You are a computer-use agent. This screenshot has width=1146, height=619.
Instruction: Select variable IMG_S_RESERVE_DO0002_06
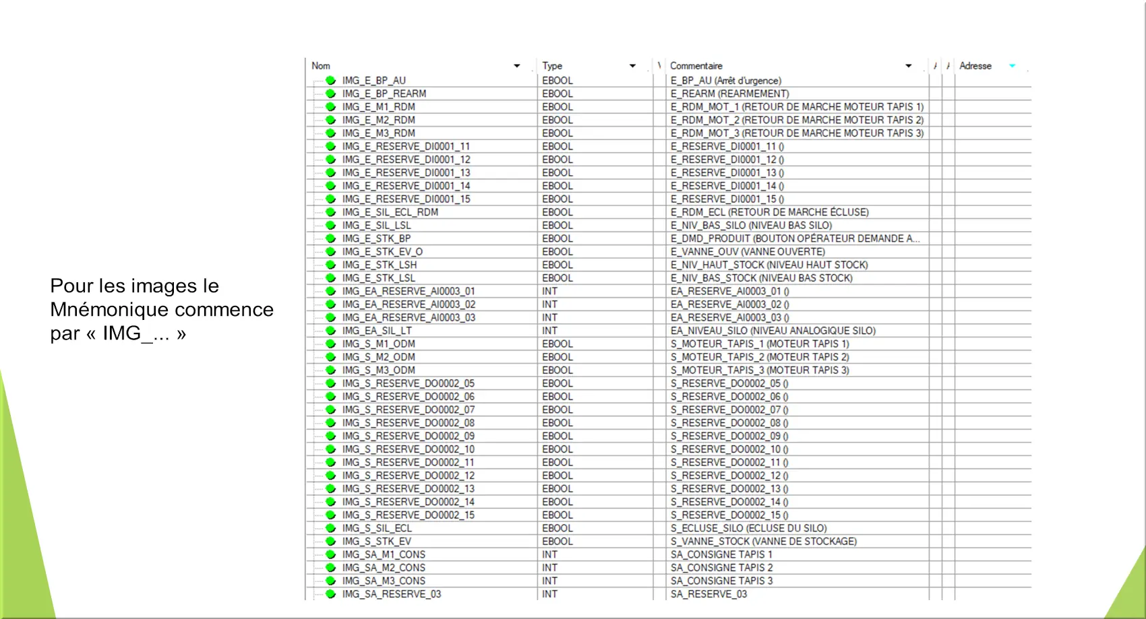pos(408,397)
